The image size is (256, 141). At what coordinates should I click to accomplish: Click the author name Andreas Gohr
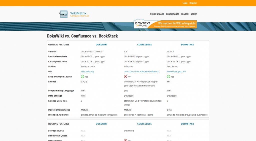click(x=88, y=66)
